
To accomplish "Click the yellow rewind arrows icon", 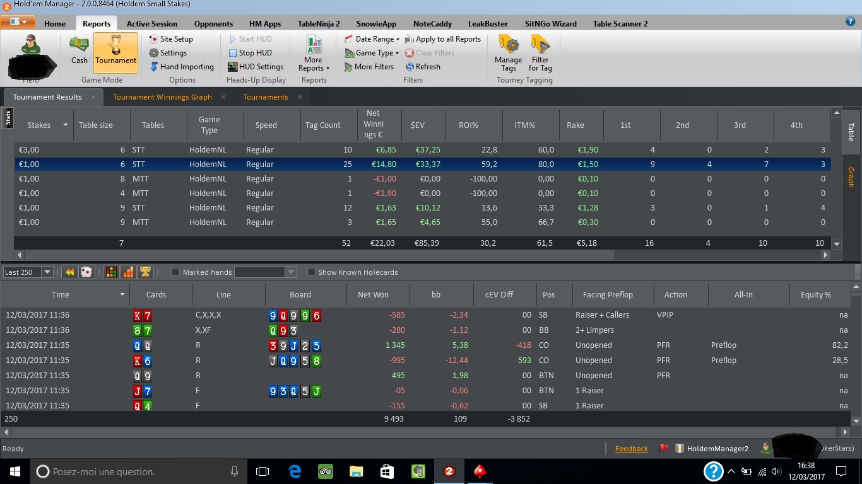I will point(69,272).
